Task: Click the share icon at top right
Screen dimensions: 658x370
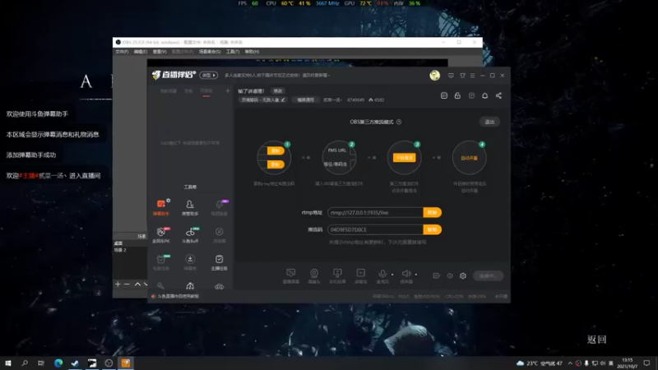Action: (498, 95)
